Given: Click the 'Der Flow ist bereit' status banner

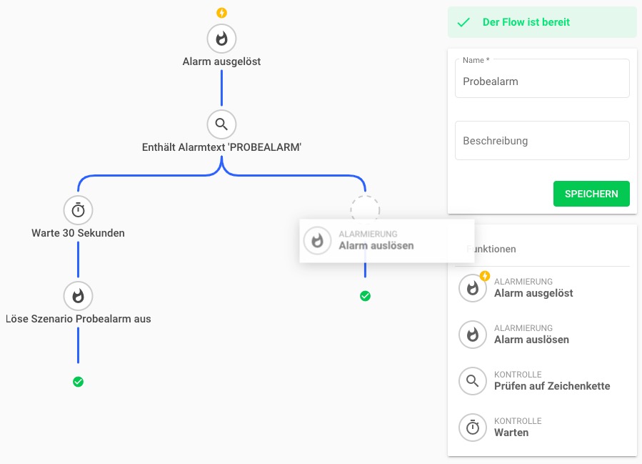Looking at the screenshot, I should coord(541,22).
